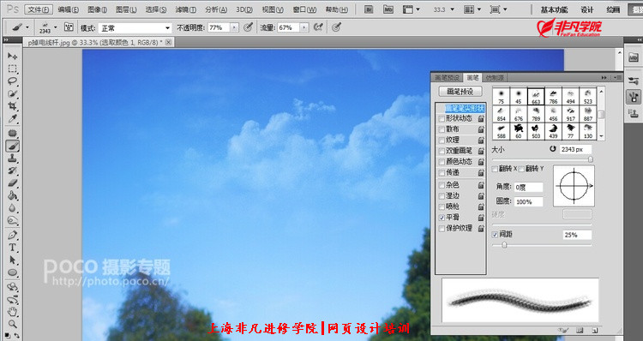Open the 滤镜 menu
This screenshot has width=643, height=341.
185,9
